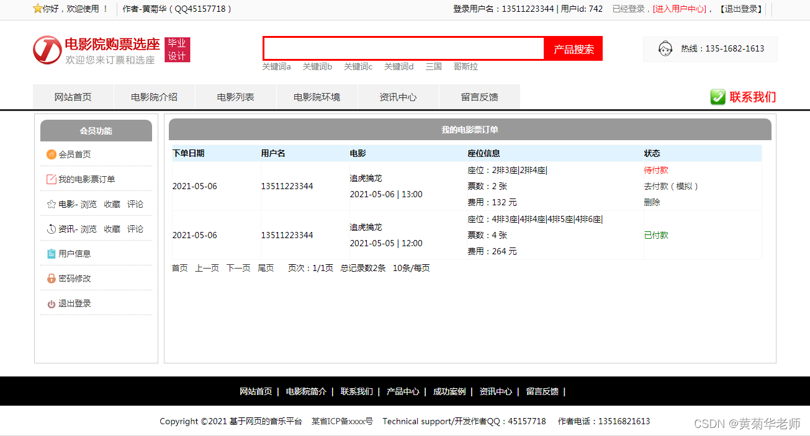
Task: Click the 密码修改 lock icon
Action: click(x=52, y=278)
